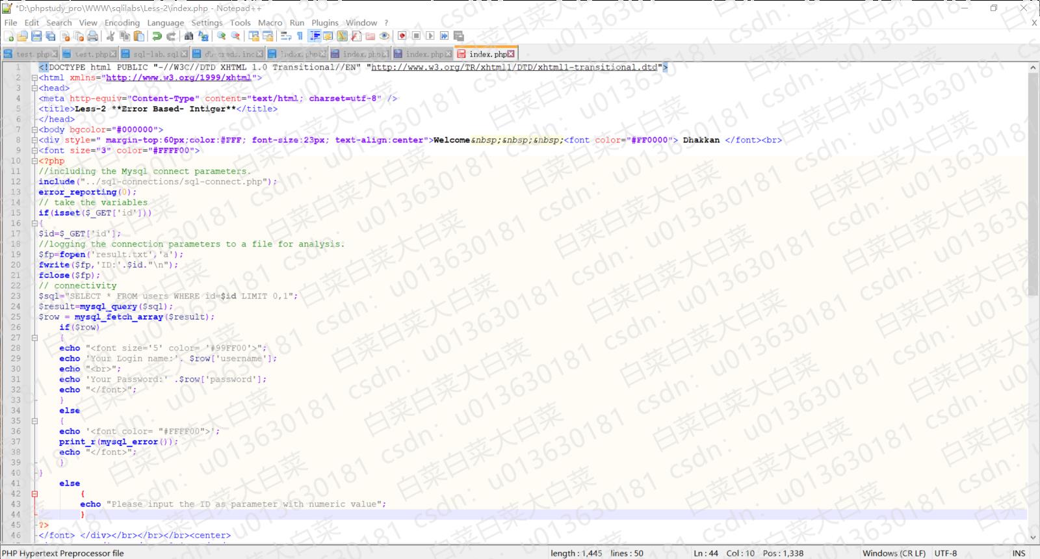Collapse the head block at line 3
The image size is (1040, 559).
(34, 88)
